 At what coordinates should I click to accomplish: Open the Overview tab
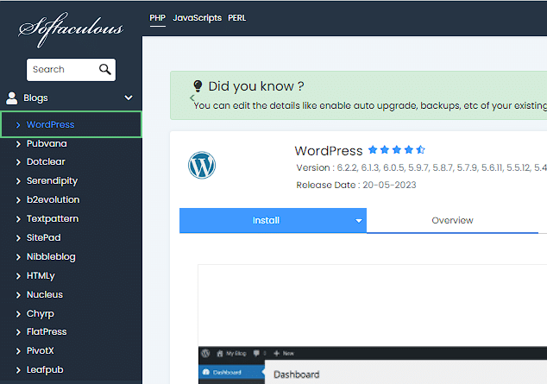click(452, 220)
